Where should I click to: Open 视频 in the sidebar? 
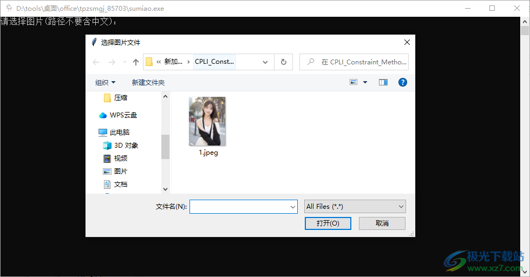pyautogui.click(x=116, y=159)
